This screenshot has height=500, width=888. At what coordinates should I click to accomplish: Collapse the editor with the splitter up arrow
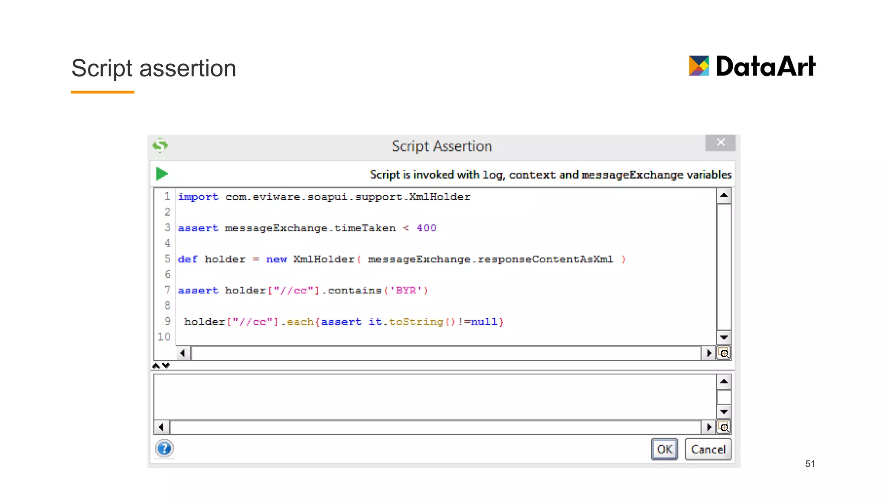click(156, 365)
